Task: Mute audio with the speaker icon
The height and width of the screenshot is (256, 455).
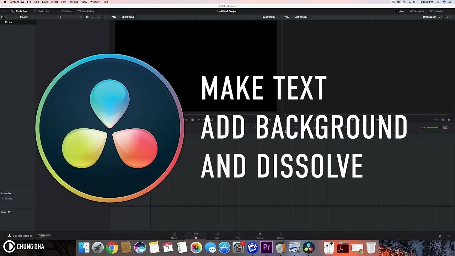Action: click(423, 128)
